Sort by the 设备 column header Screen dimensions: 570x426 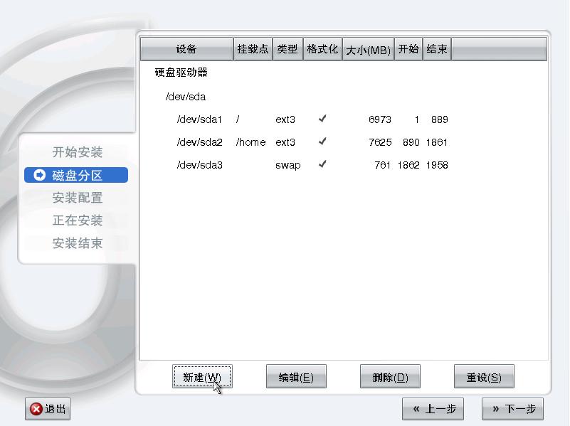[186, 49]
